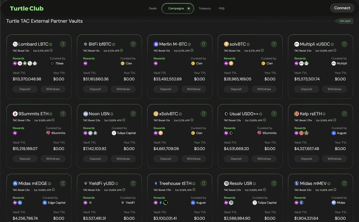
Task: Deposit into BitFi bfBTC vault
Action: click(95, 89)
